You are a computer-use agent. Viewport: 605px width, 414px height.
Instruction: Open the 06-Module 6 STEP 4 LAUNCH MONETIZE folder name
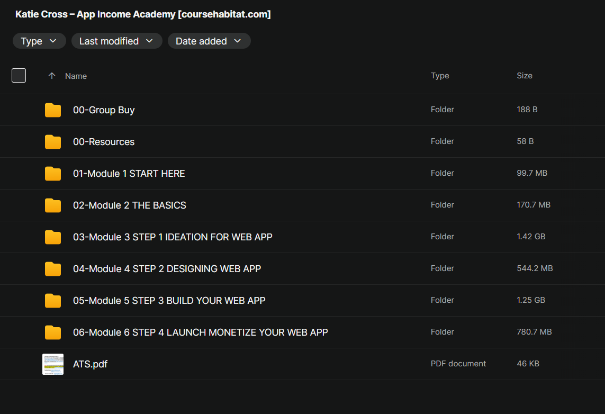[x=200, y=332]
